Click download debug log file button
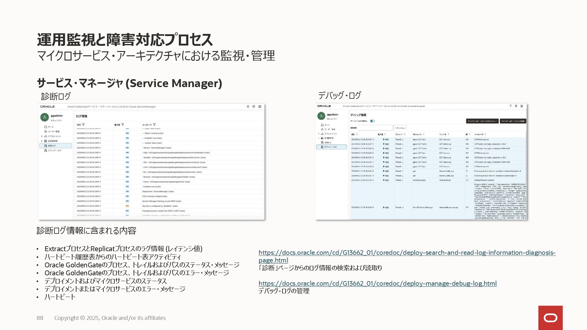Image resolution: width=587 pixels, height=330 pixels. (x=482, y=121)
